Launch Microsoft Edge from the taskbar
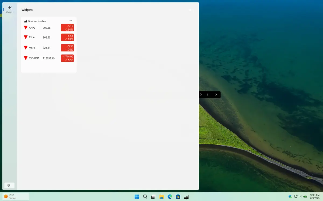Screen dimensions: 323x201 pyautogui.click(x=170, y=197)
